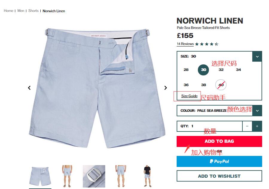Click the crossed-out size 40 option

point(221,85)
